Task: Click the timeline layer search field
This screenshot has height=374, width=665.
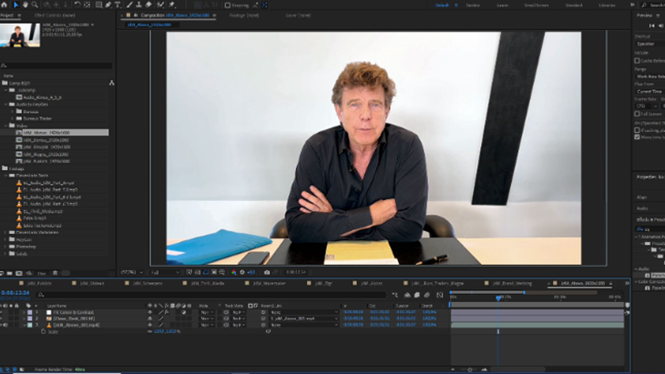Action: (x=211, y=295)
